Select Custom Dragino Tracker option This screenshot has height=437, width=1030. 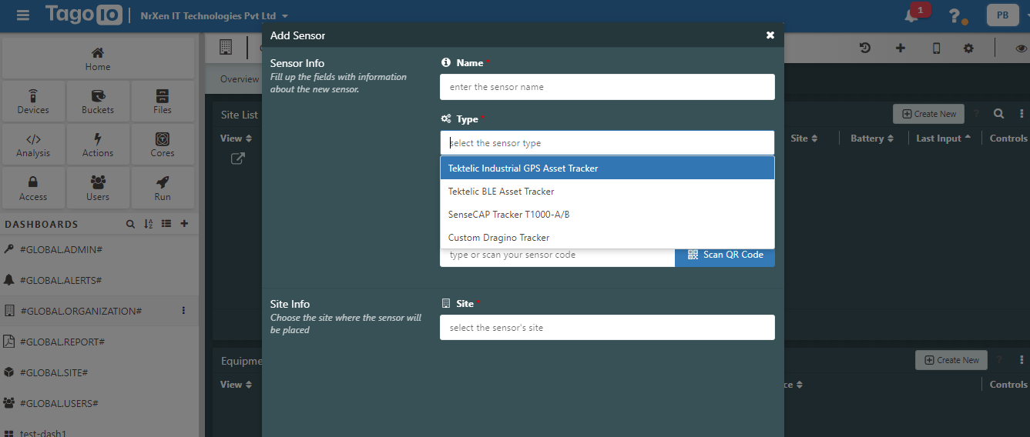coord(607,238)
